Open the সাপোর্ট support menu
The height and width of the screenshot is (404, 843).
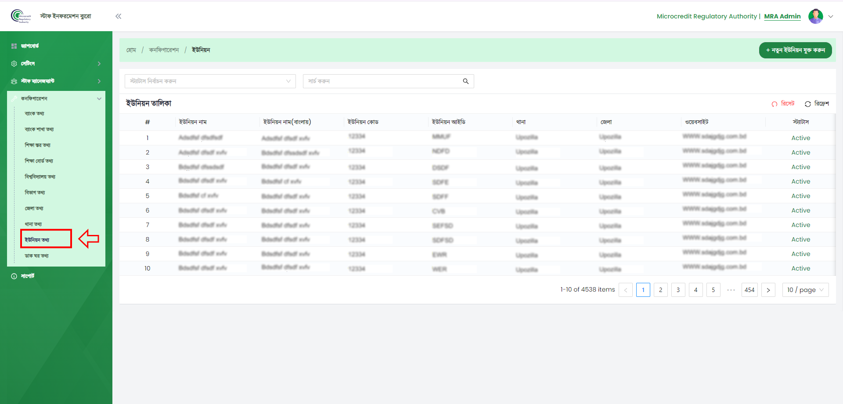pos(28,276)
